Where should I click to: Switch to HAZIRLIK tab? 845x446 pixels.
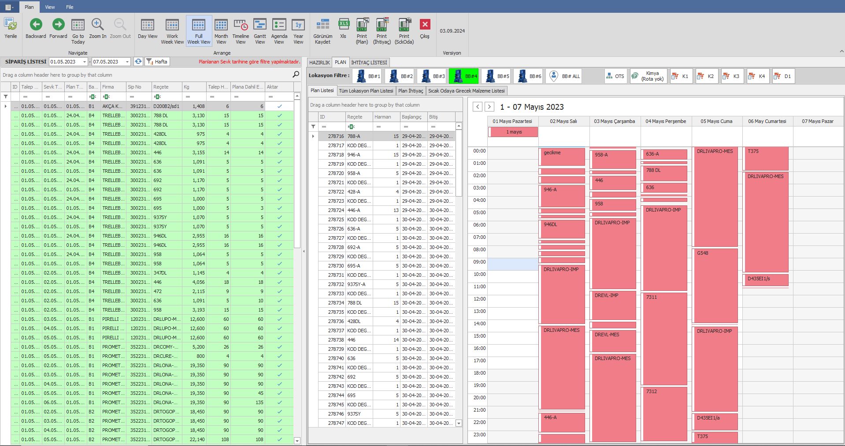coord(319,63)
